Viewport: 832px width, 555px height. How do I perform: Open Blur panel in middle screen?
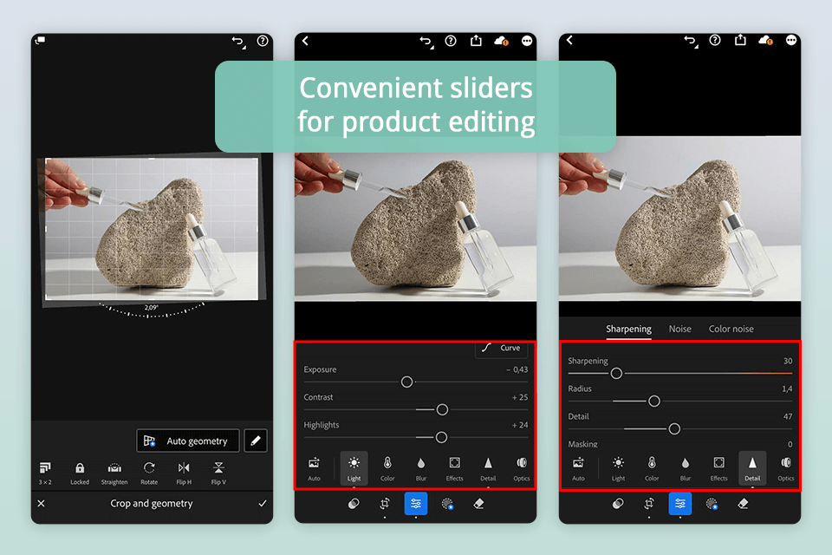tap(421, 468)
